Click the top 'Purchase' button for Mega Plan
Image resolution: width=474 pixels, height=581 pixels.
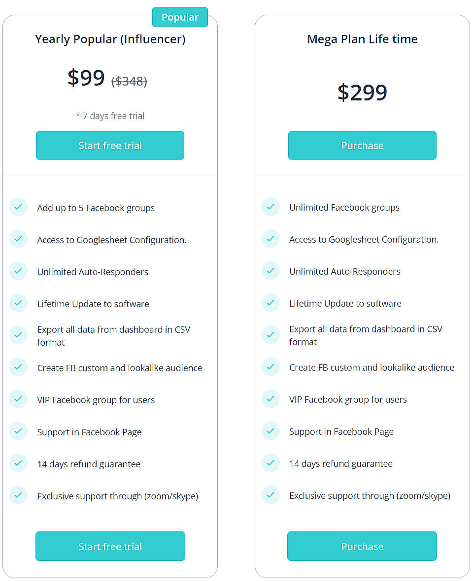click(362, 145)
